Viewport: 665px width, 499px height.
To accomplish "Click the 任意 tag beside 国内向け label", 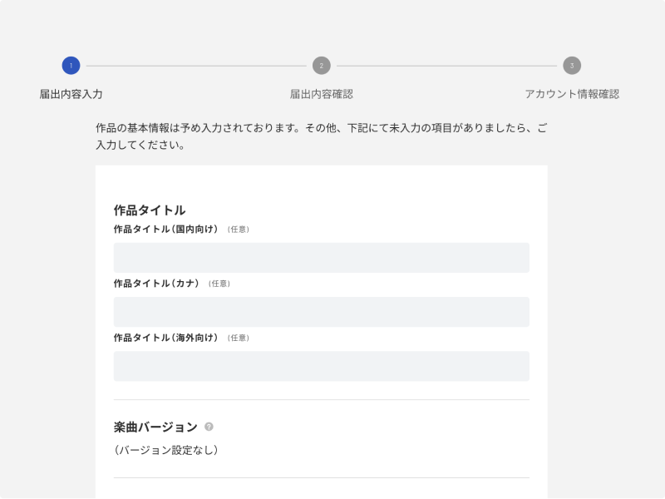I will point(238,230).
